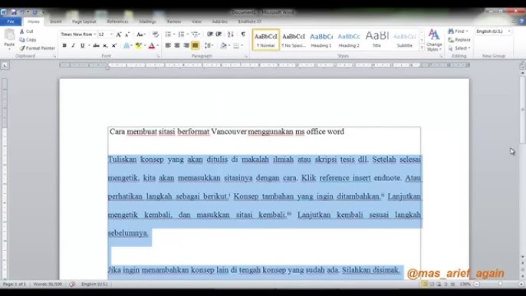Click the Words: 91/100 count in status bar
Image resolution: width=526 pixels, height=296 pixels.
48,284
